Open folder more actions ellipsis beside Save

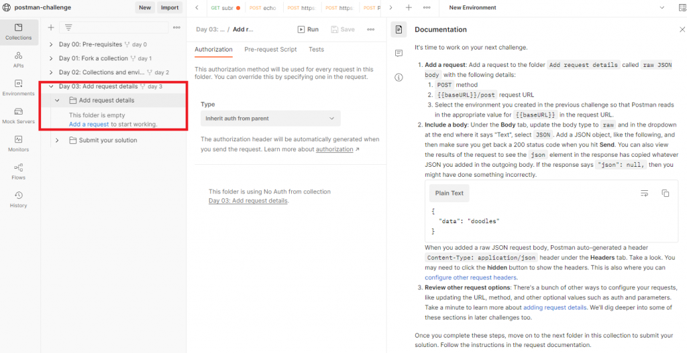click(370, 29)
